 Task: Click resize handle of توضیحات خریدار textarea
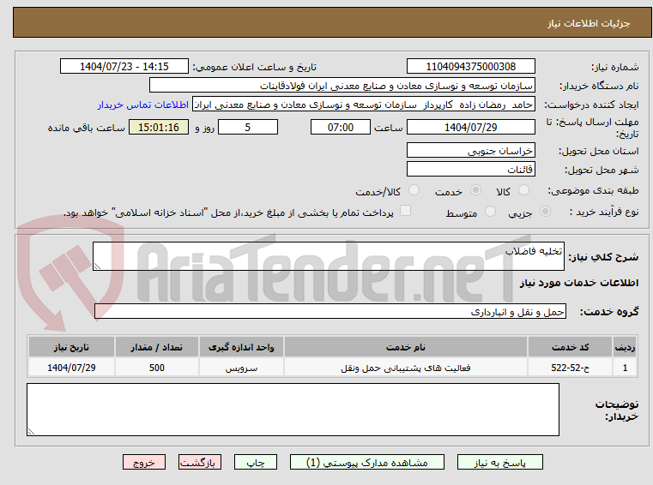pyautogui.click(x=31, y=432)
